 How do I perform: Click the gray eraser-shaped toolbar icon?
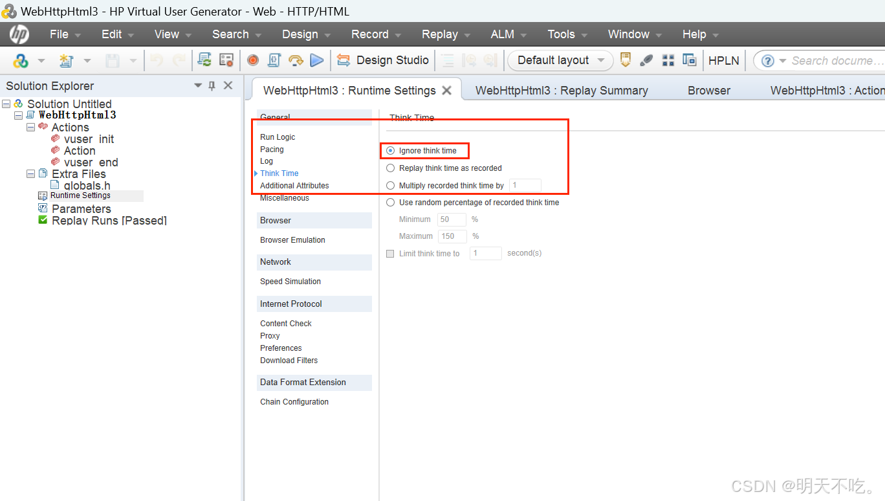(x=646, y=60)
